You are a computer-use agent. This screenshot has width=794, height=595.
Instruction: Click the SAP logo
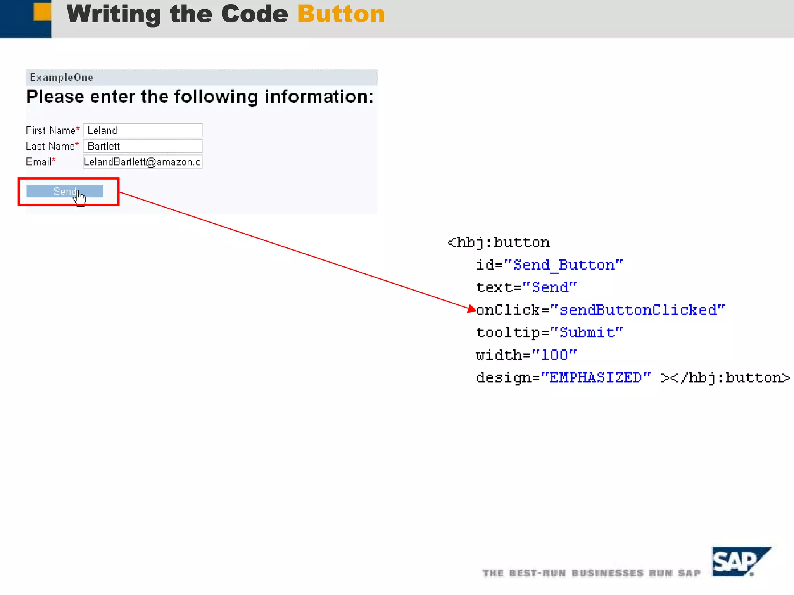(x=742, y=561)
